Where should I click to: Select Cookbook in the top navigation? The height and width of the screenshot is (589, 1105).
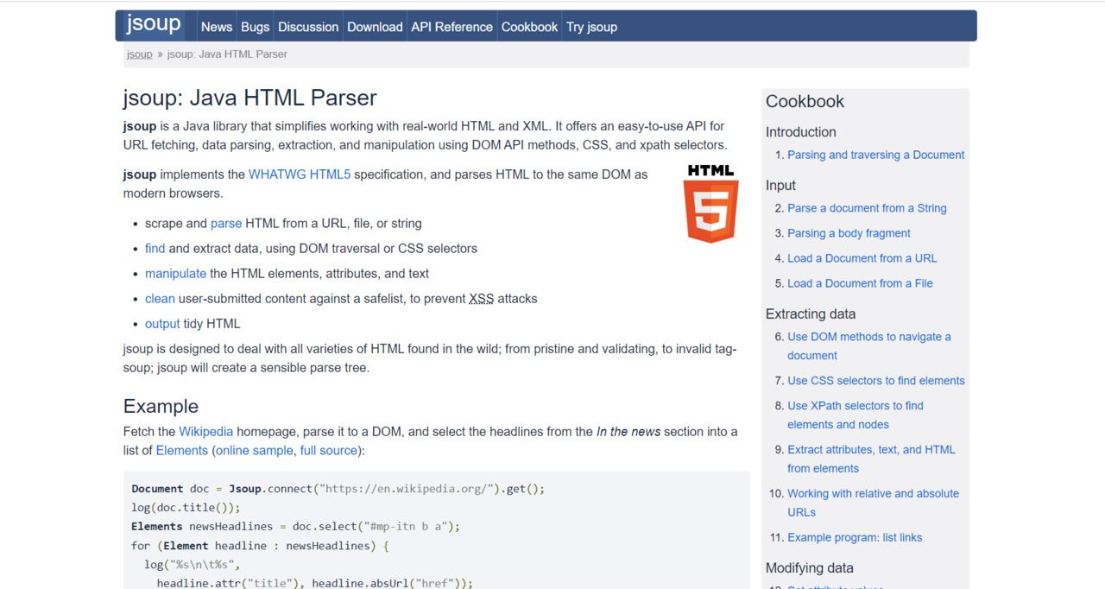[529, 27]
